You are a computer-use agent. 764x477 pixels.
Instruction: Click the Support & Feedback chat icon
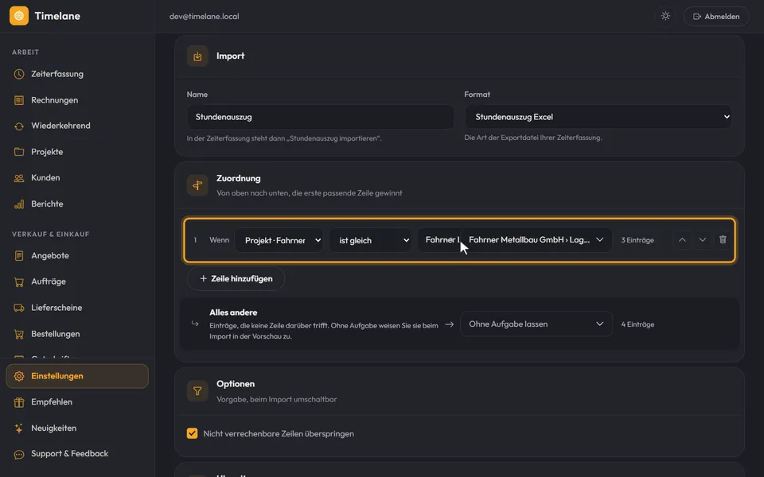coord(19,454)
